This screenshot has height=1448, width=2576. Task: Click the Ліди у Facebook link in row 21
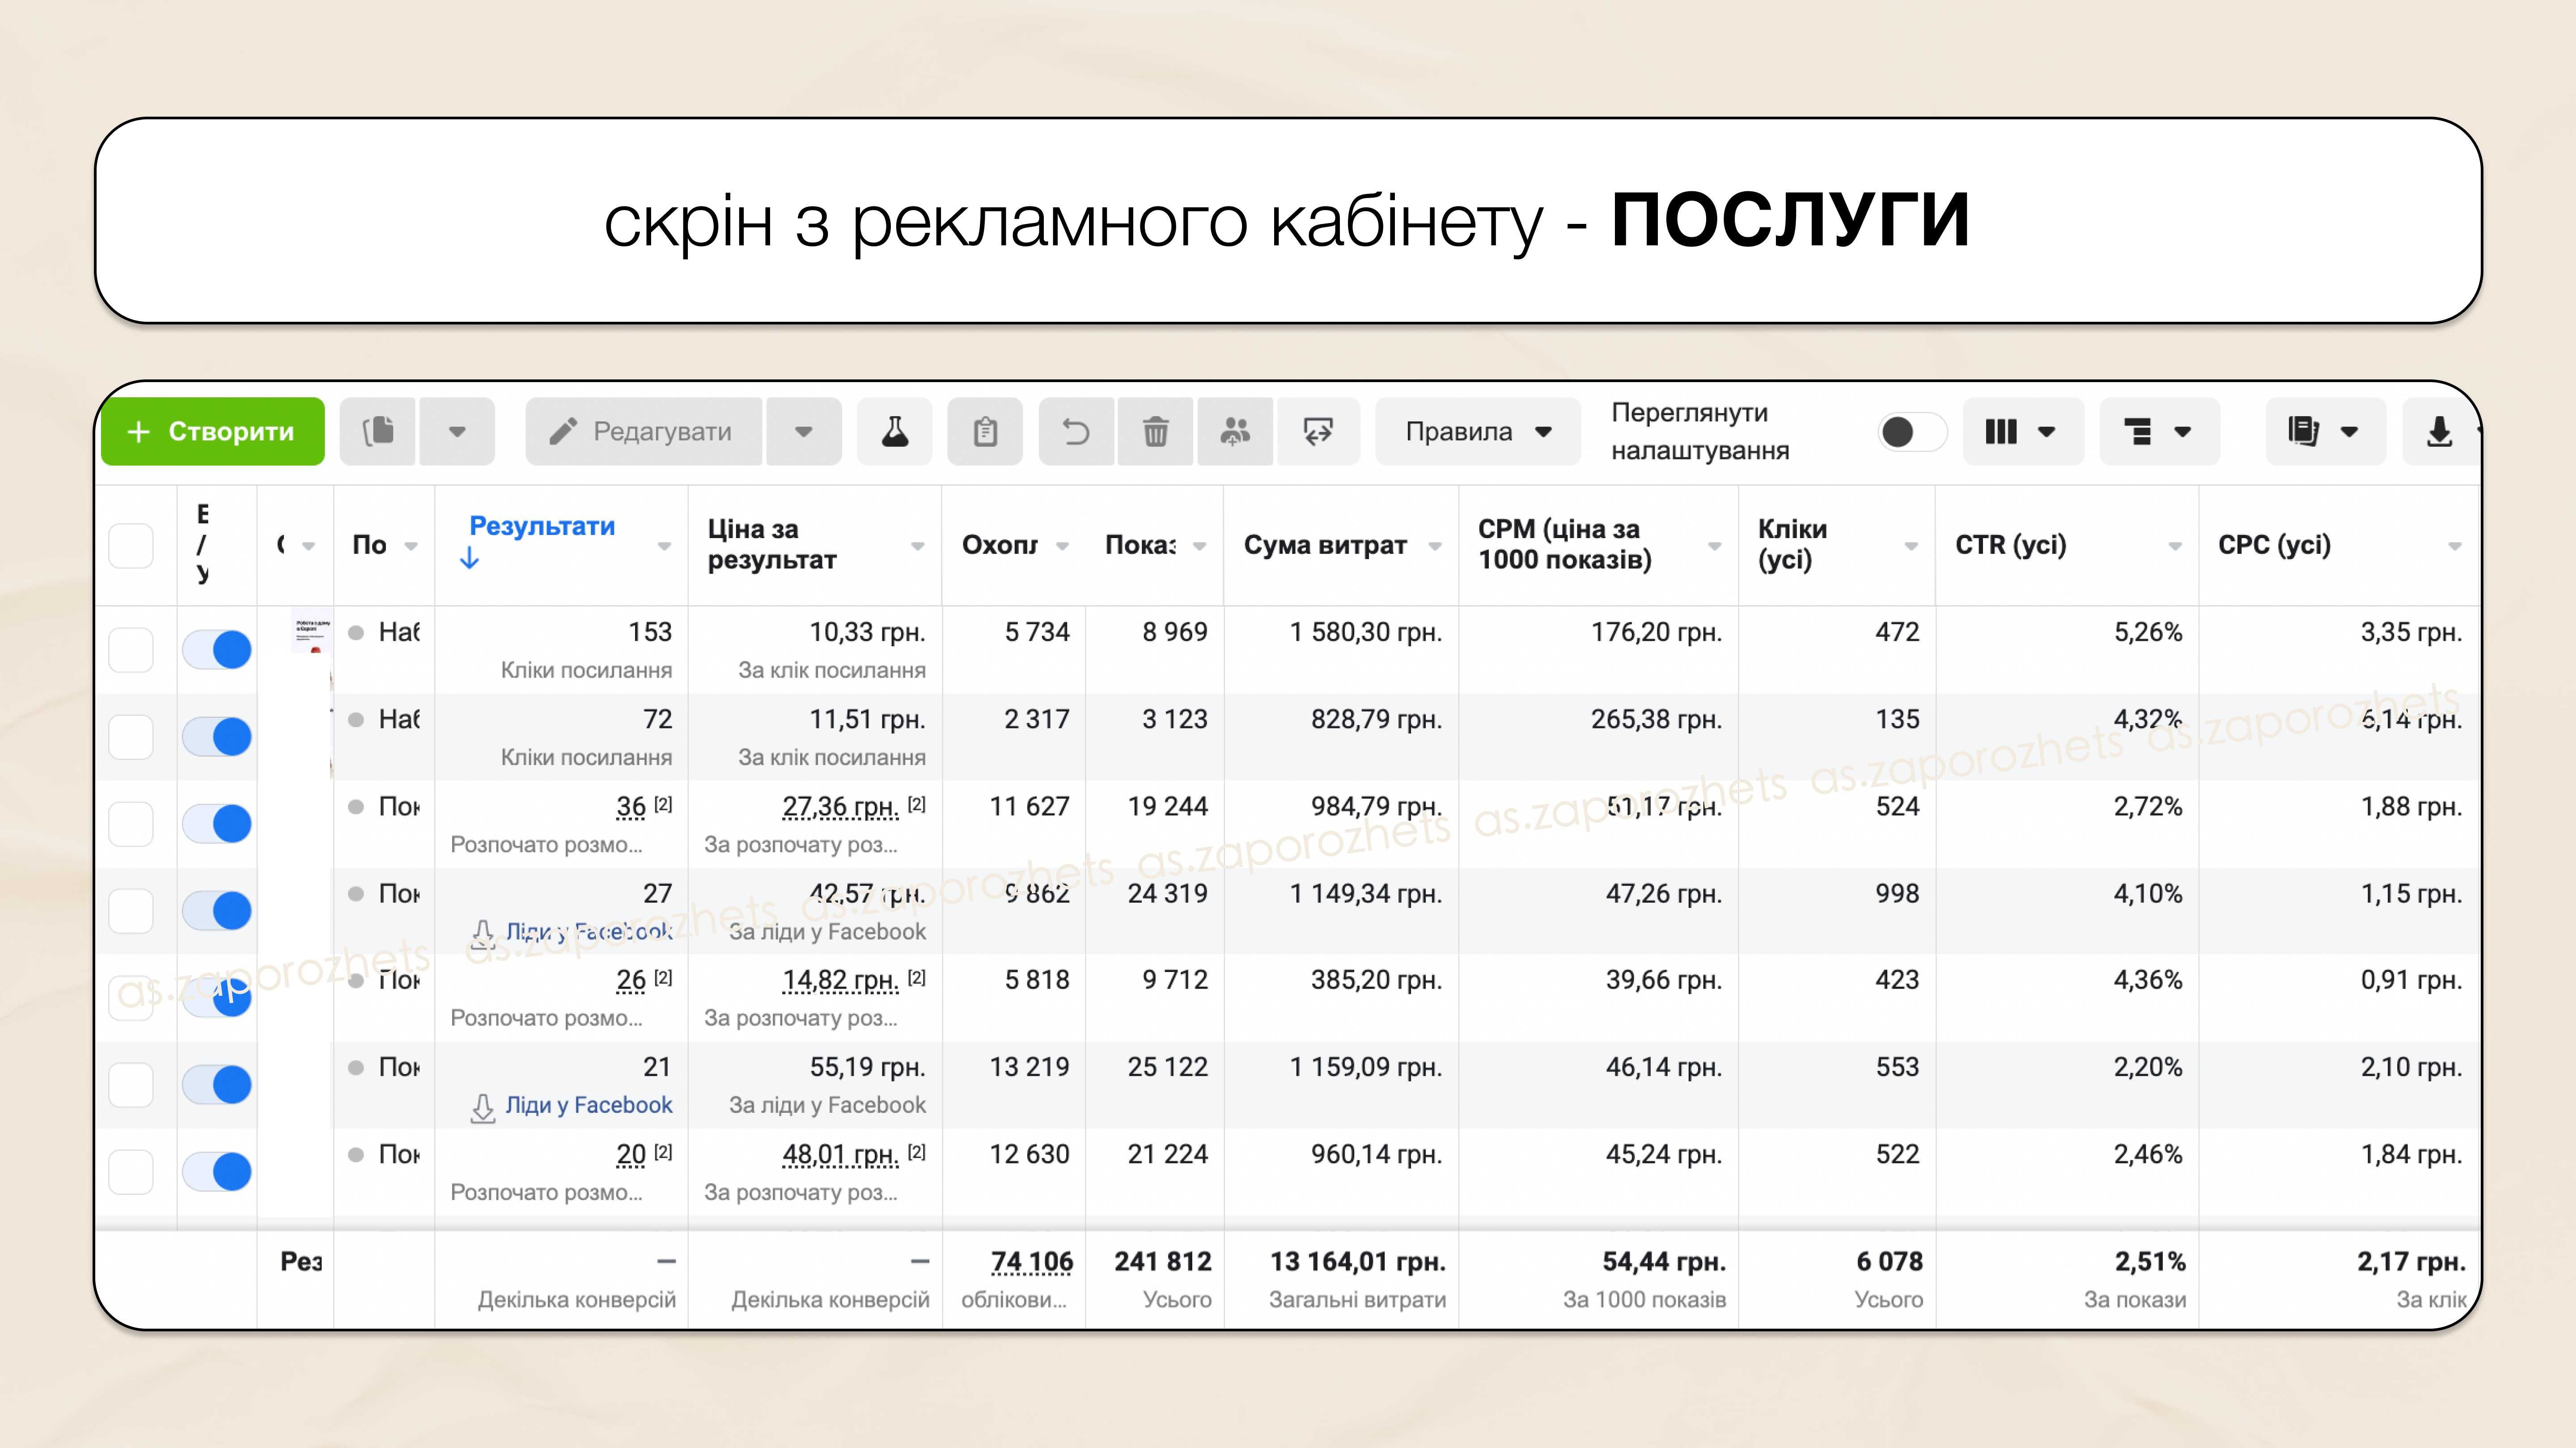pos(589,1105)
